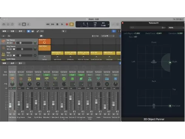Open the quantize start popup menu
Screen dimensions: 185x139
coord(108,36)
